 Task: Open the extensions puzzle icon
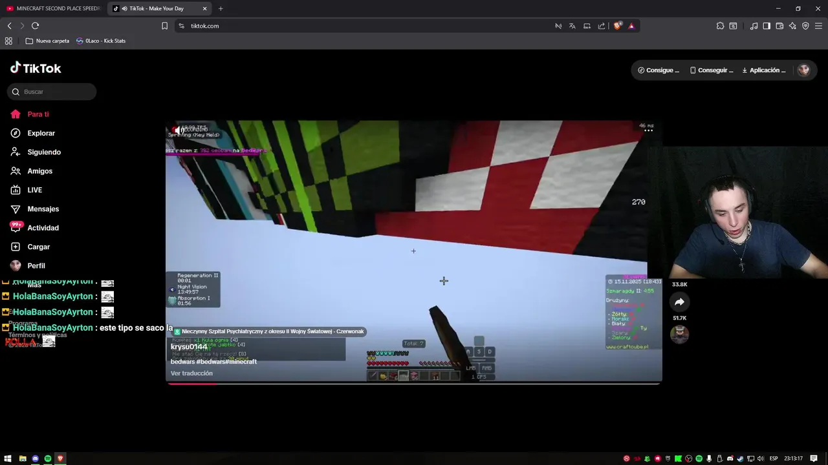pyautogui.click(x=720, y=26)
